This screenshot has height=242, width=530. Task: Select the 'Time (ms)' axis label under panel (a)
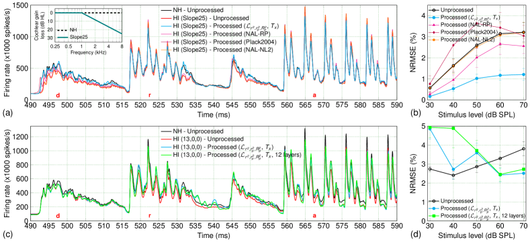click(x=213, y=115)
